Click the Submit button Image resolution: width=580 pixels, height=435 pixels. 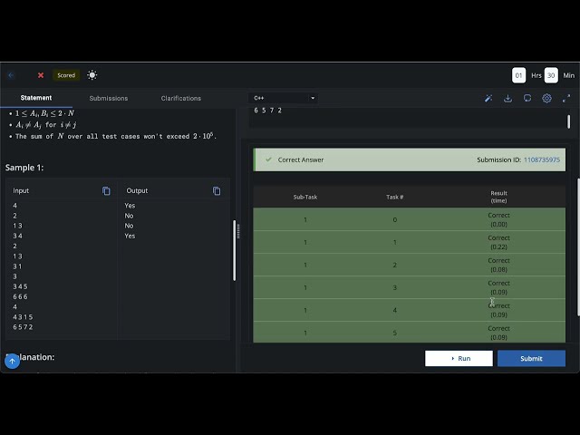(531, 358)
